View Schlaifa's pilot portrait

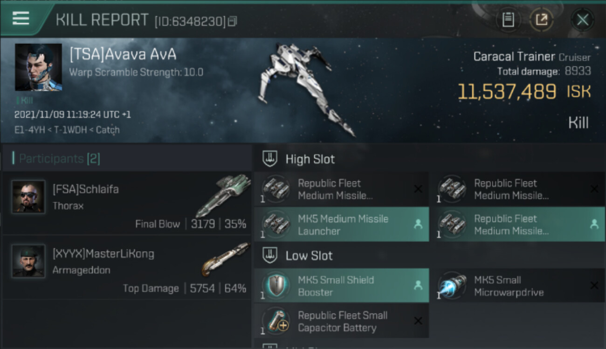tap(28, 196)
